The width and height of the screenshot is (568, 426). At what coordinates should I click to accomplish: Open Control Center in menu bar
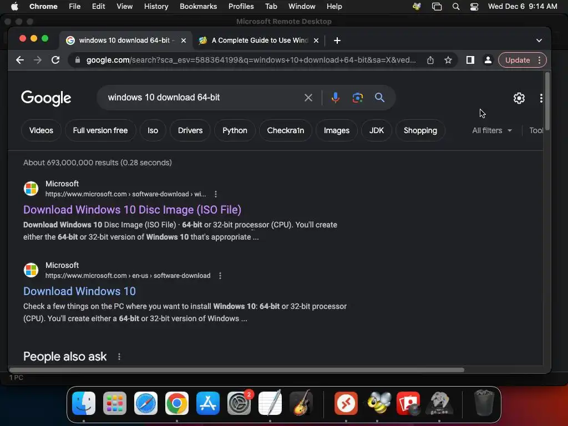pos(474,7)
